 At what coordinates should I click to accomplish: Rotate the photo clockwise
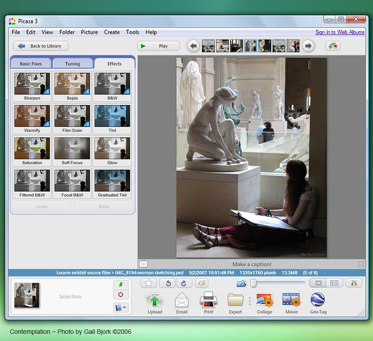coord(184,283)
